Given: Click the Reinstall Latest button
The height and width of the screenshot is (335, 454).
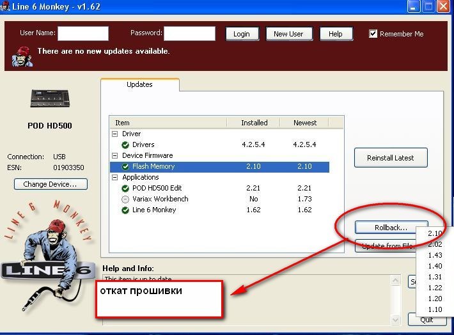Looking at the screenshot, I should pos(391,158).
